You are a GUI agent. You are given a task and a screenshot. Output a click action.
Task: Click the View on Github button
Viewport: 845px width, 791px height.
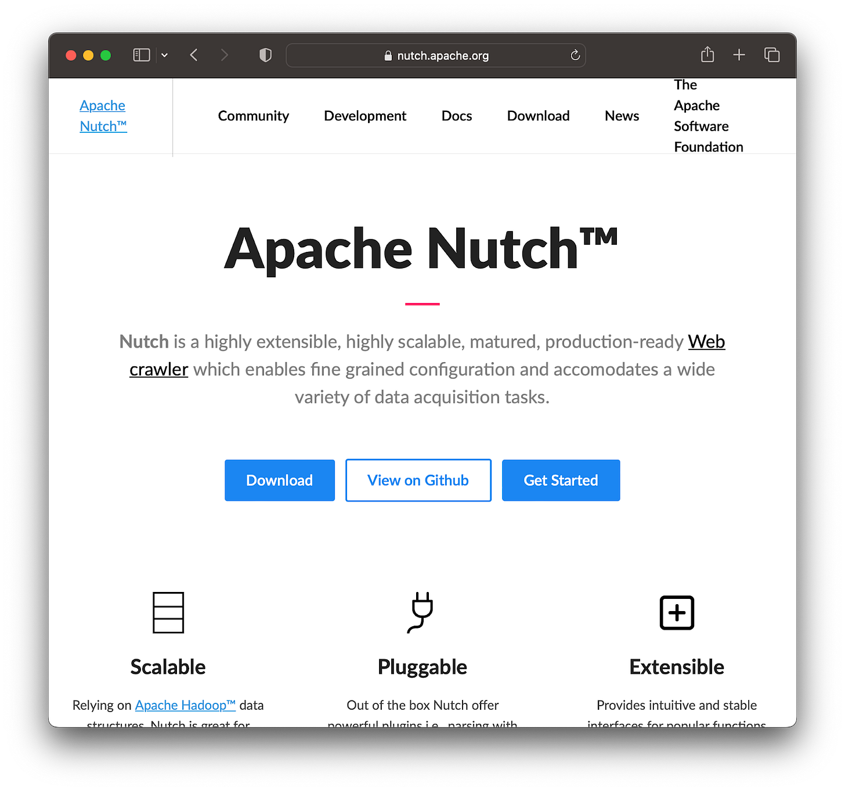click(418, 481)
